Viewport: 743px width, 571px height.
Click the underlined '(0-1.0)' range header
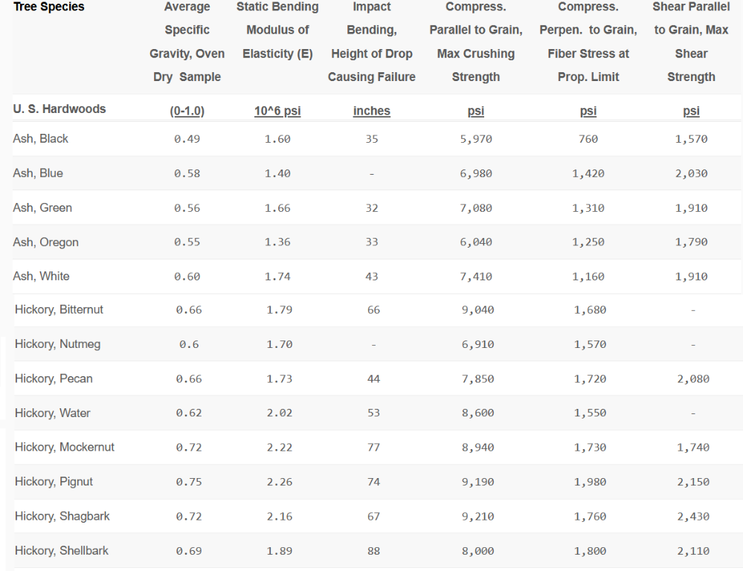click(187, 112)
